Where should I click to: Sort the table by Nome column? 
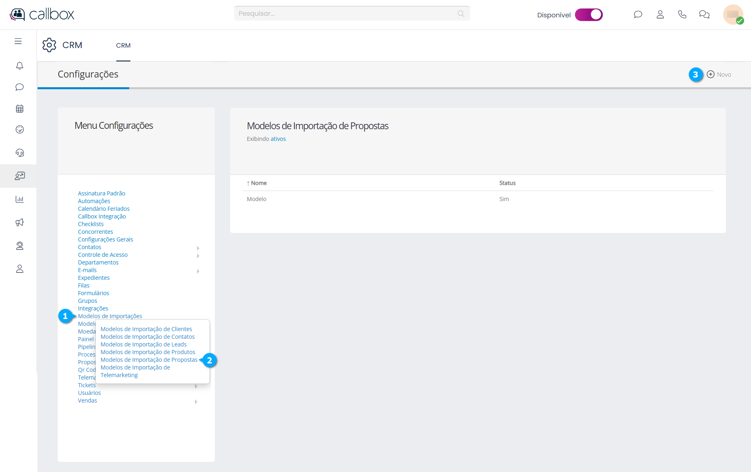(x=258, y=183)
